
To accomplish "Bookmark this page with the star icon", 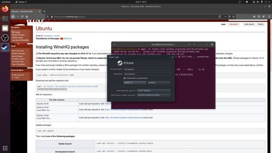I will click(233, 17).
